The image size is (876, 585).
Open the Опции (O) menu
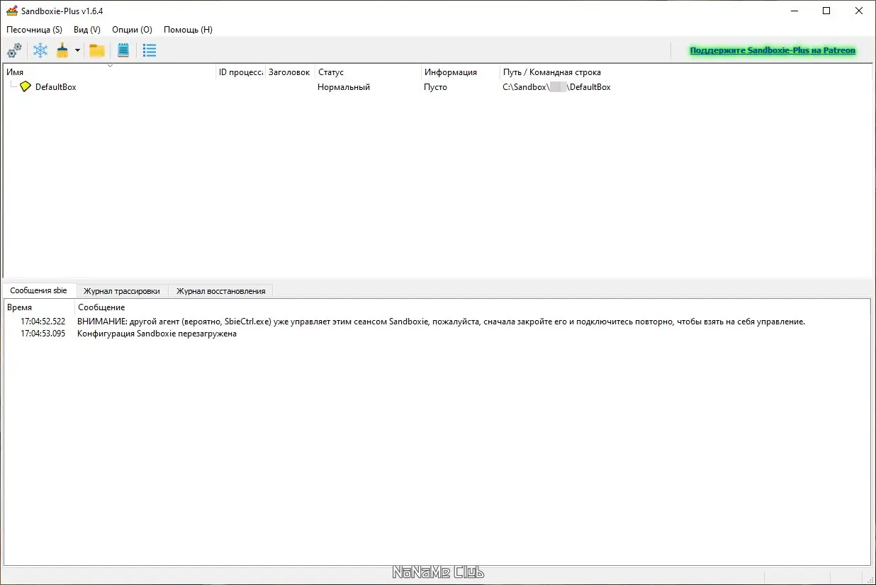click(132, 30)
